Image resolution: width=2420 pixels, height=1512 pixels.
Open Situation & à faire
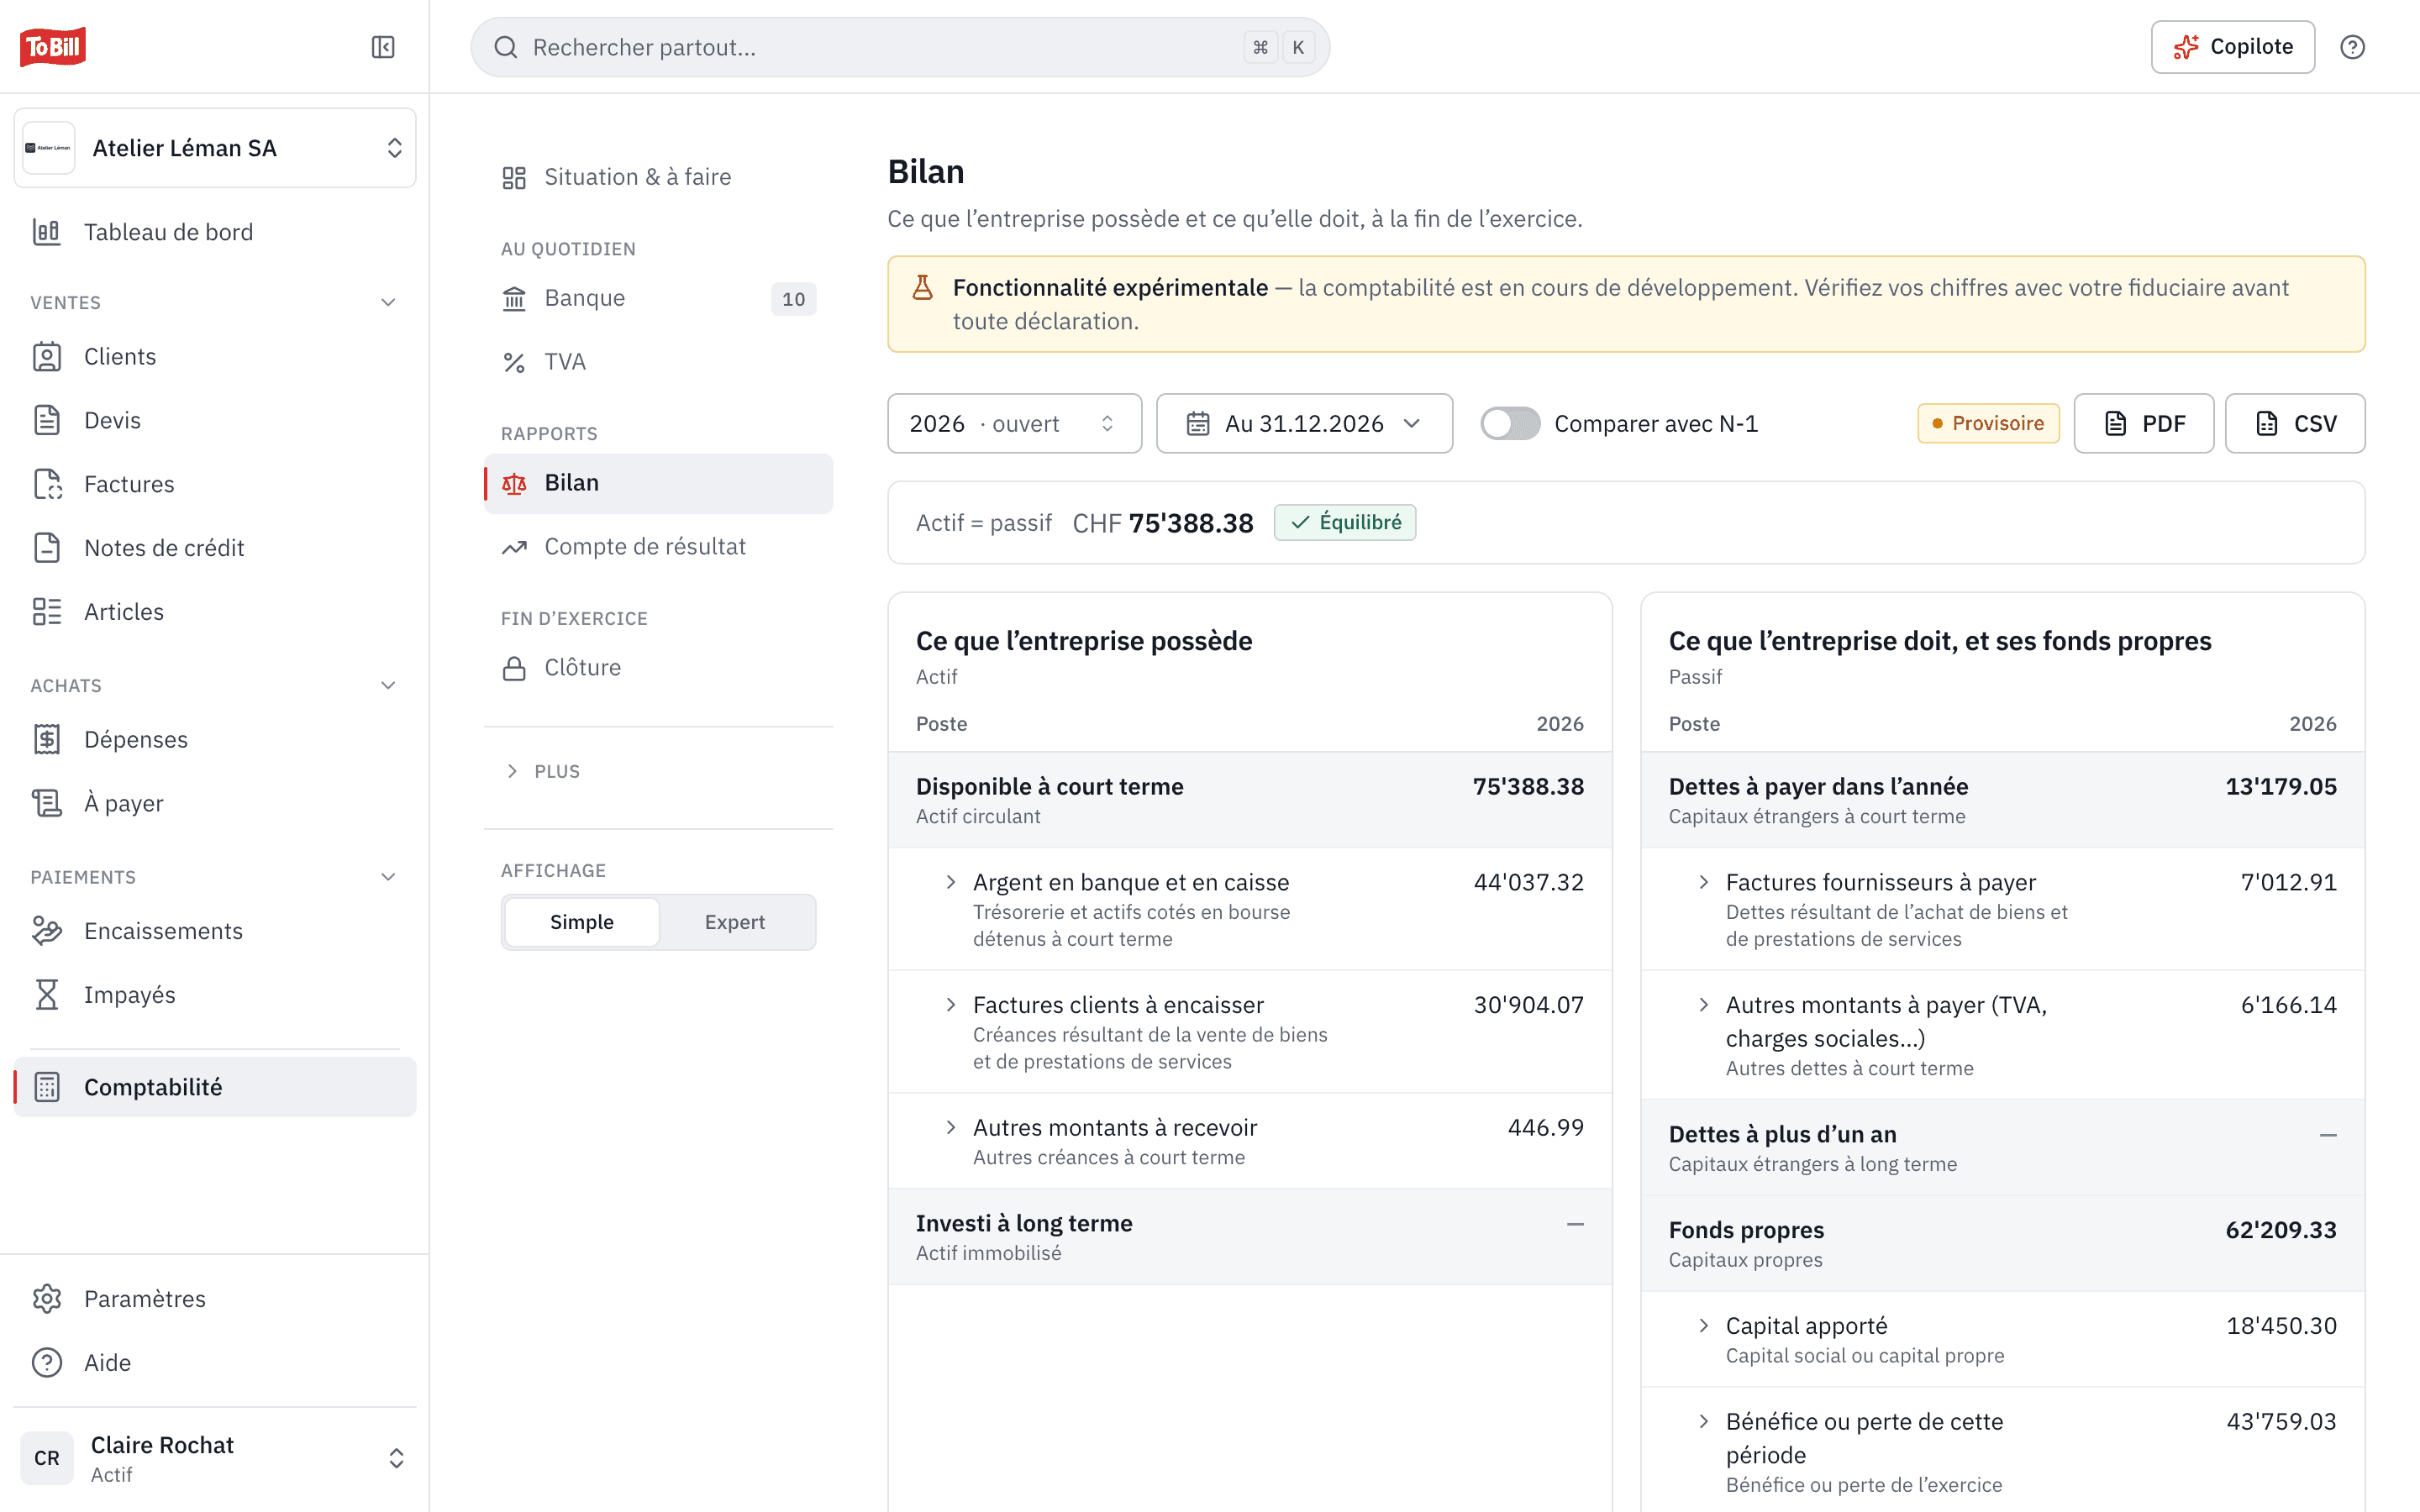click(x=658, y=177)
